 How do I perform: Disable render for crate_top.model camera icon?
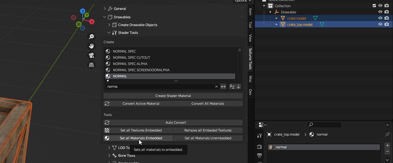387,24
